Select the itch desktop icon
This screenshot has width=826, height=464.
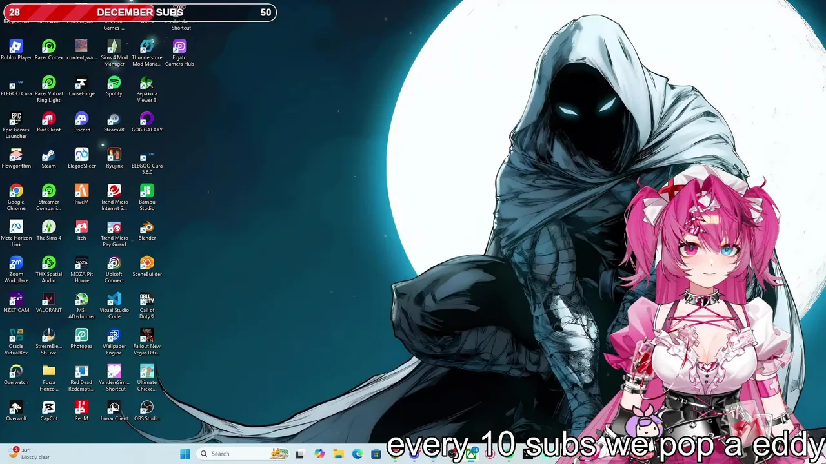(81, 230)
